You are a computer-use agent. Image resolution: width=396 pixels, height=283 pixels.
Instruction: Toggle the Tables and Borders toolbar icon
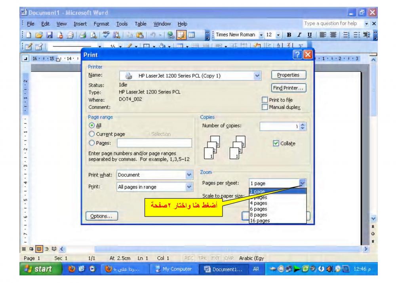(181, 35)
